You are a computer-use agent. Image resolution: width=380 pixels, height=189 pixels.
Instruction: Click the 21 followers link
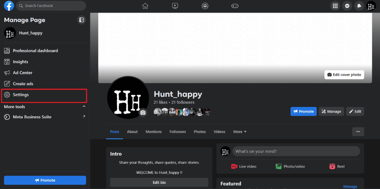(183, 102)
